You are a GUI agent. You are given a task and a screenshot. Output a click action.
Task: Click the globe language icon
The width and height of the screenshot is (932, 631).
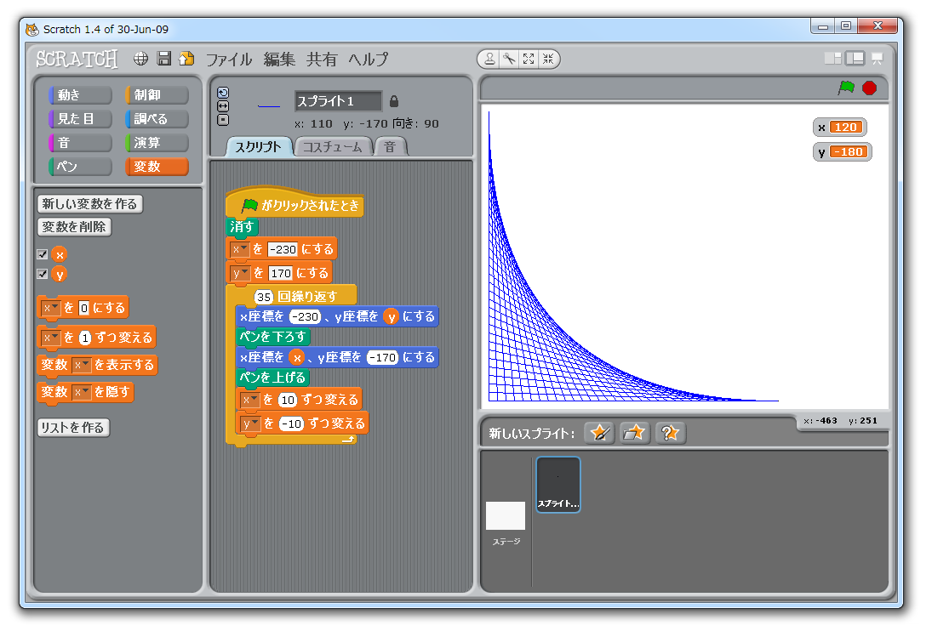[141, 59]
